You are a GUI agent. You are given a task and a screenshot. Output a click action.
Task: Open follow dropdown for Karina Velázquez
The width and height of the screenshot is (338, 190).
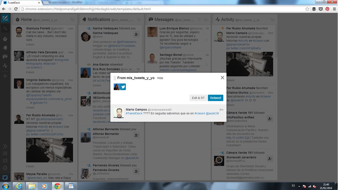pyautogui.click(x=136, y=35)
